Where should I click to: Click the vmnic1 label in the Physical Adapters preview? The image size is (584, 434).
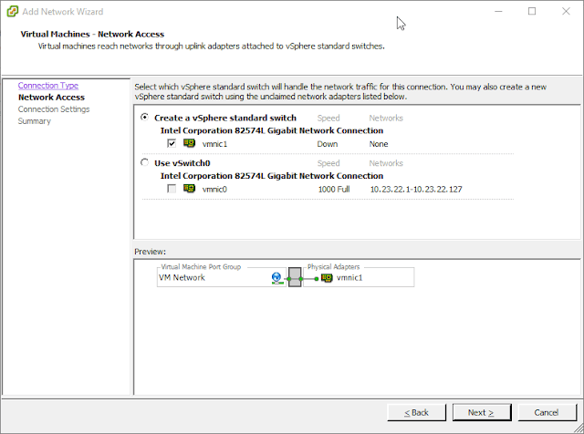349,278
